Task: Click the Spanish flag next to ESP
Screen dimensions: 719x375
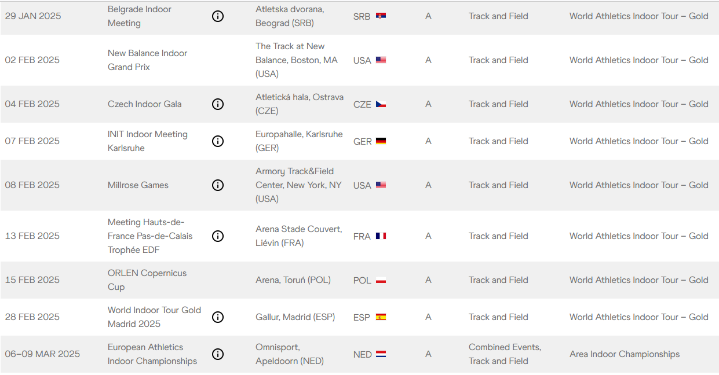Action: (x=381, y=317)
